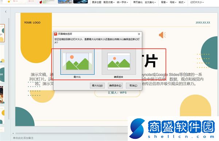Select the dark tech theme thumbnail
The image size is (219, 141).
(80, 1)
